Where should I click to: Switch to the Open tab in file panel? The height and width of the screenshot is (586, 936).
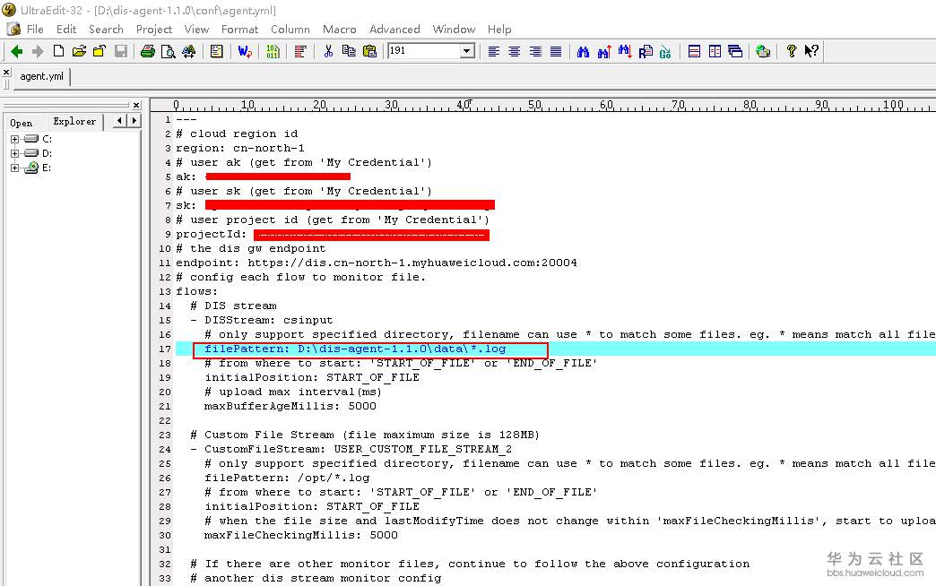click(21, 123)
